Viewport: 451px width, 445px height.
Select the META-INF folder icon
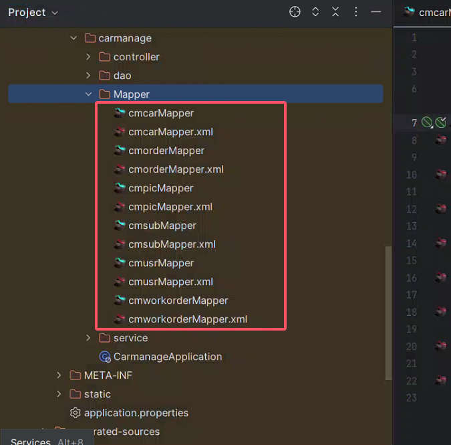coord(75,375)
